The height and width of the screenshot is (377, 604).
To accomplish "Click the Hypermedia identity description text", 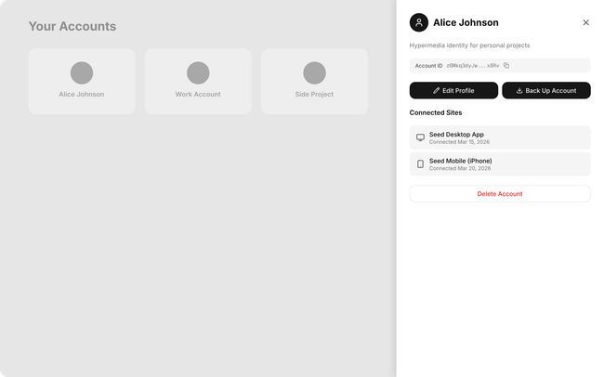I will 471,45.
